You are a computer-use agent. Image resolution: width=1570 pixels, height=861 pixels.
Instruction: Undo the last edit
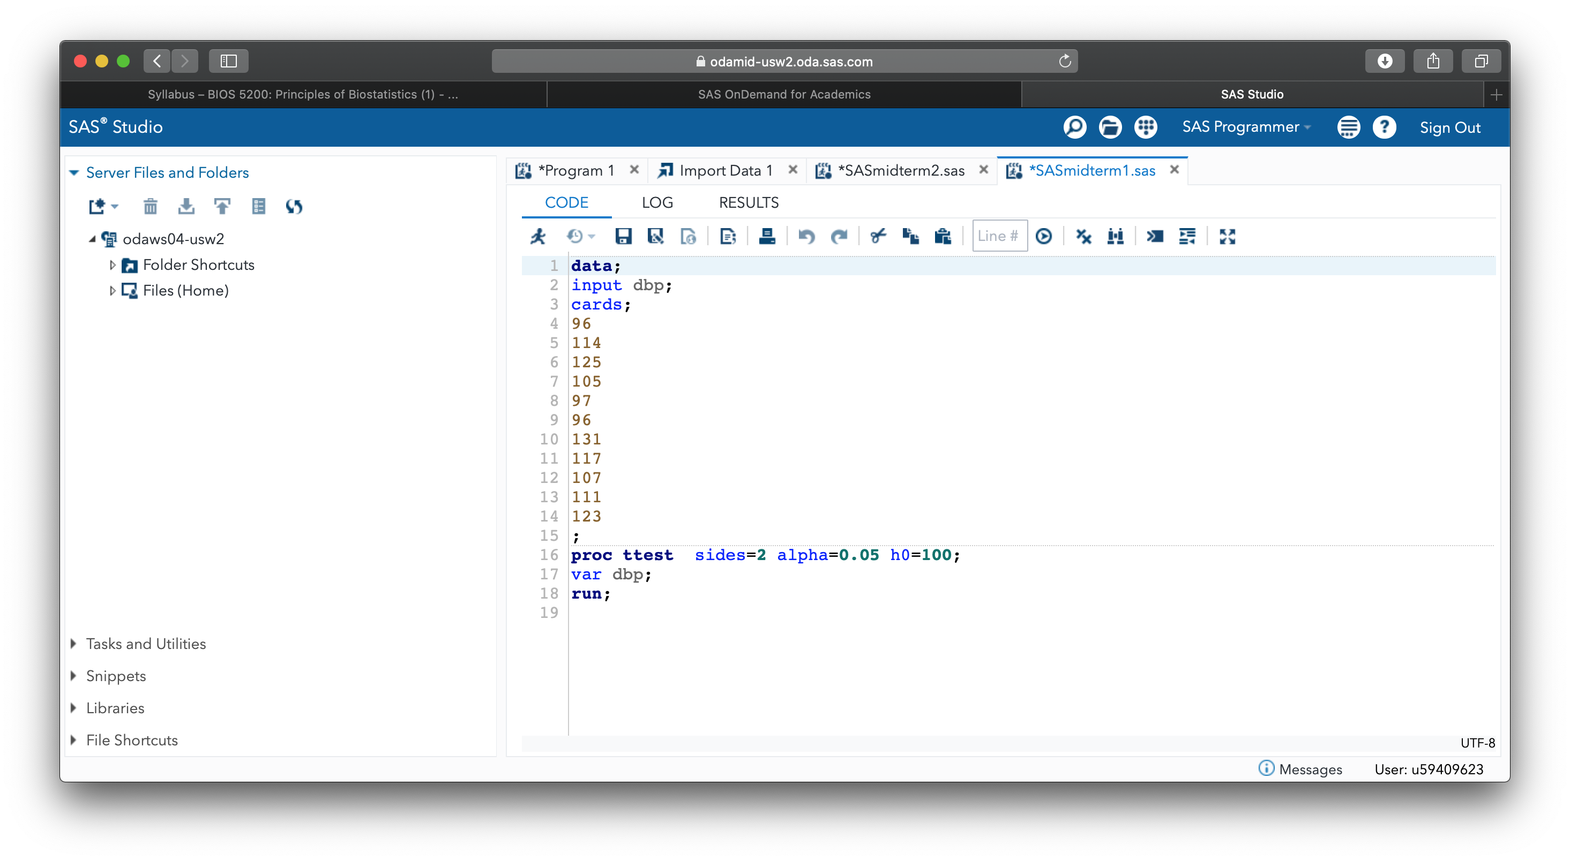coord(806,236)
